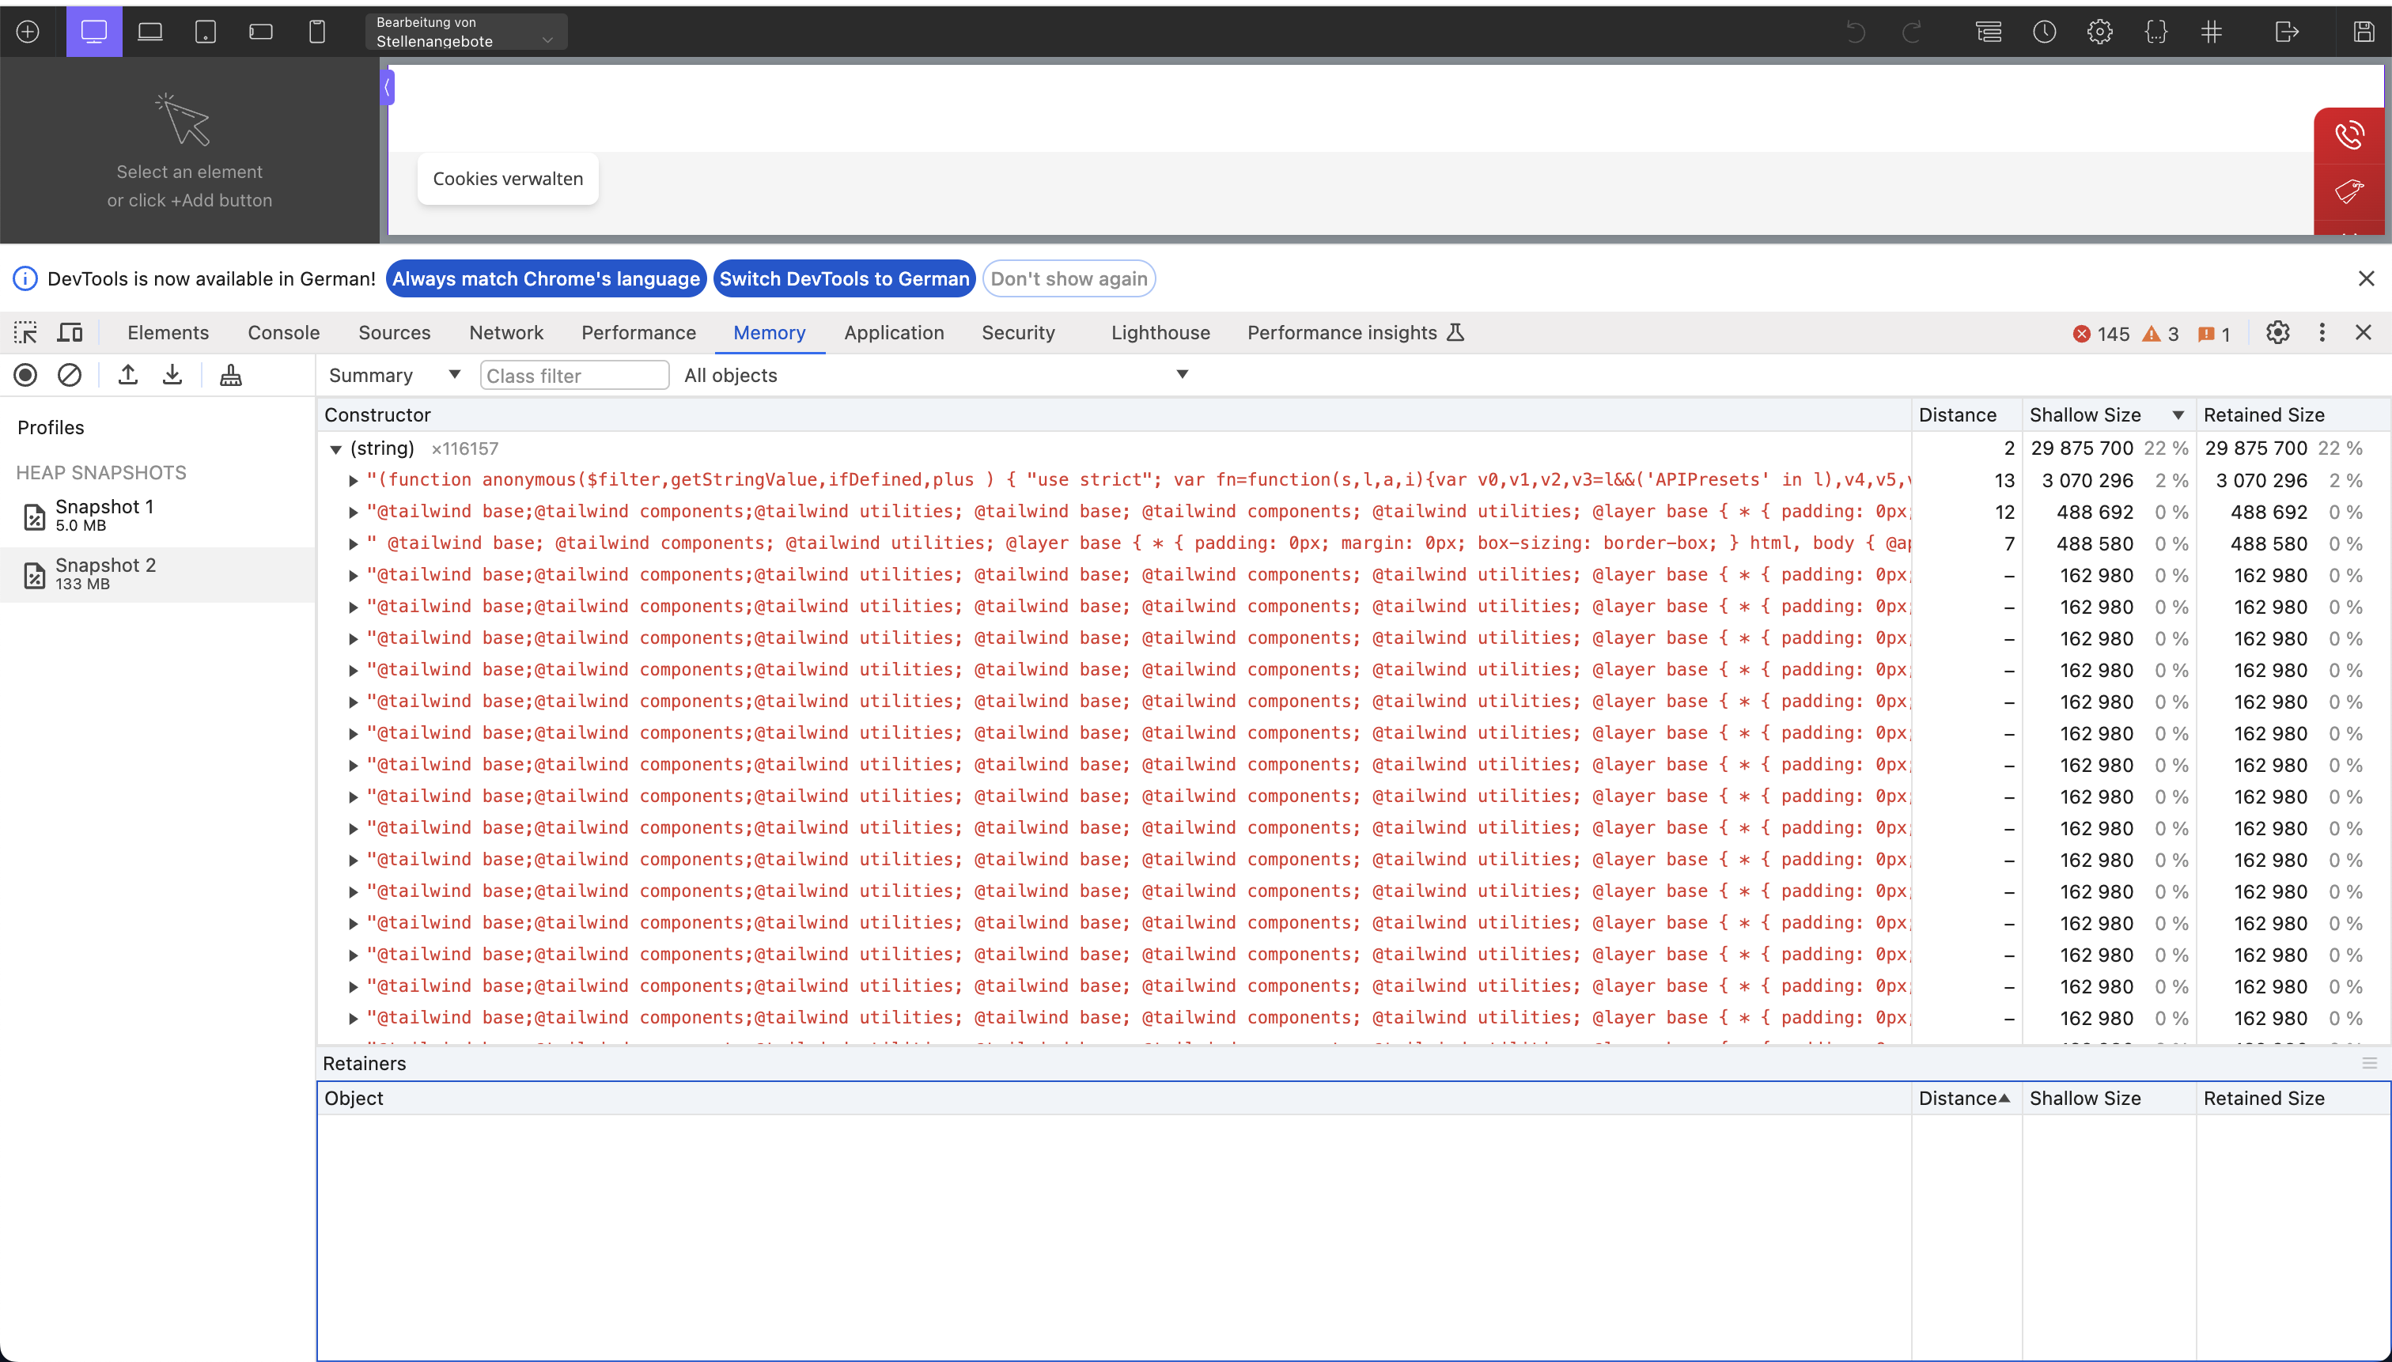Open the layers list icon in editor toolbar
Viewport: 2392px width, 1362px height.
[x=1989, y=32]
